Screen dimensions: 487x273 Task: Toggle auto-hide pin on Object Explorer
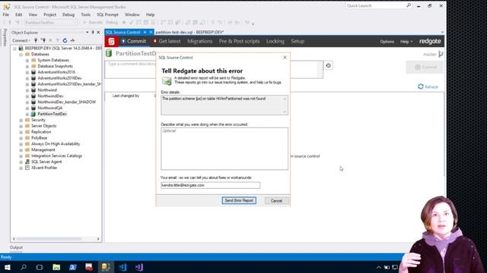point(93,32)
